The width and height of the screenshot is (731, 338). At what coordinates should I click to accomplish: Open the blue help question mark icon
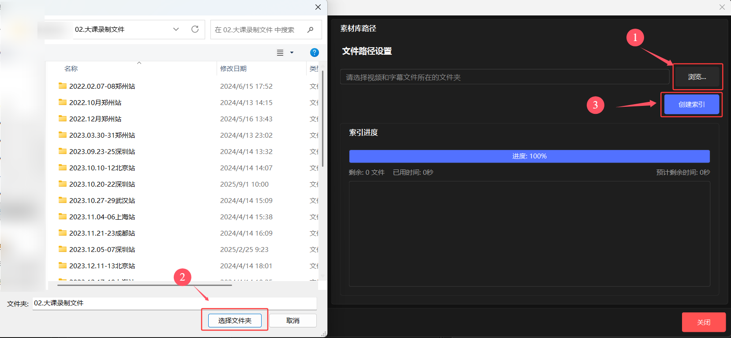pyautogui.click(x=315, y=53)
